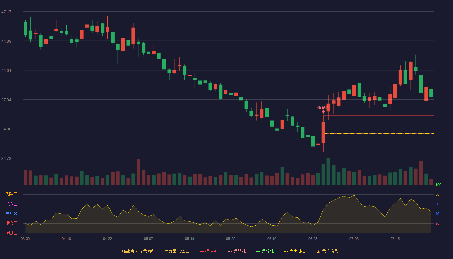The width and height of the screenshot is (453, 259).
Task: Click the chart title 云梯战法 · 与龙同行
Action: [136, 251]
